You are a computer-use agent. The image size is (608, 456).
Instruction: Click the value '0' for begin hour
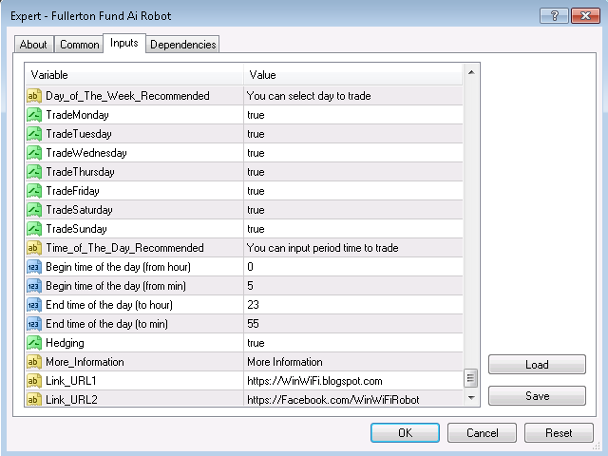tap(250, 267)
